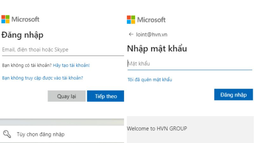Click the Microsoft logo in password panel
This screenshot has width=254, height=143.
(146, 20)
